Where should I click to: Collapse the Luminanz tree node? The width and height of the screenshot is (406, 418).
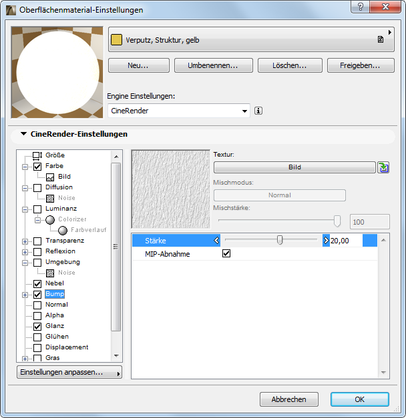(25, 209)
